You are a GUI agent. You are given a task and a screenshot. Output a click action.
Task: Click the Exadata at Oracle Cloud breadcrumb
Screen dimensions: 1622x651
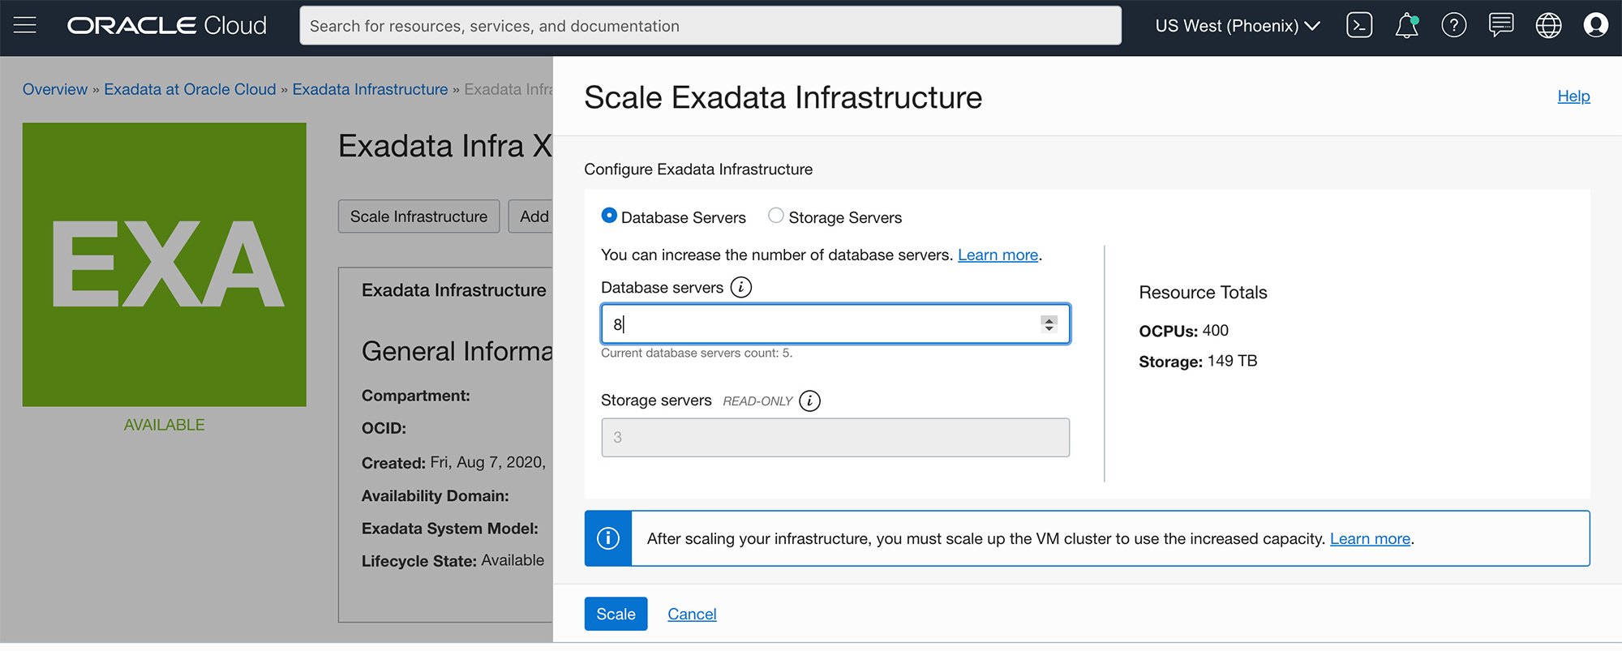tap(190, 89)
